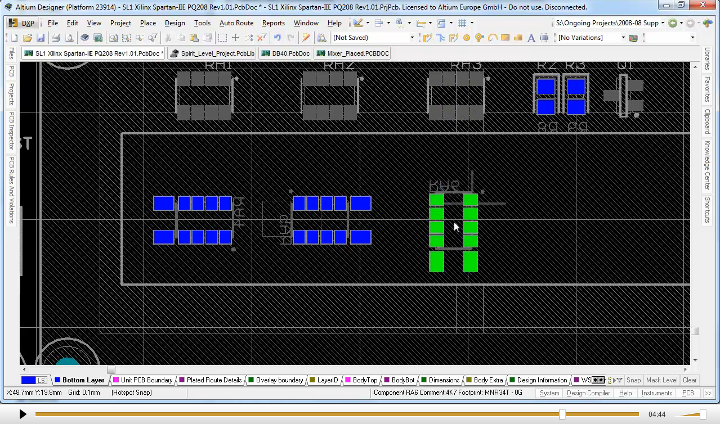Open the Auto Route menu
720x424 pixels.
coord(236,23)
